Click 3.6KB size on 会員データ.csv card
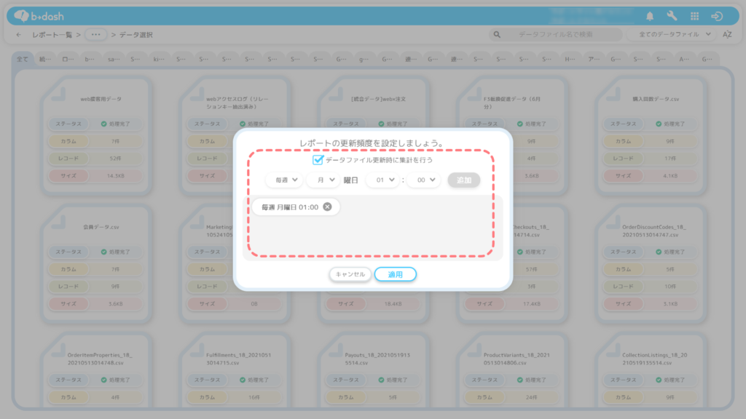This screenshot has width=746, height=419. click(x=116, y=303)
